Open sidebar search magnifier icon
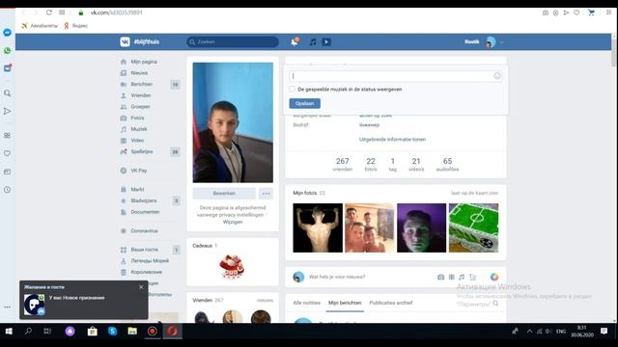The height and width of the screenshot is (347, 618). point(7,93)
